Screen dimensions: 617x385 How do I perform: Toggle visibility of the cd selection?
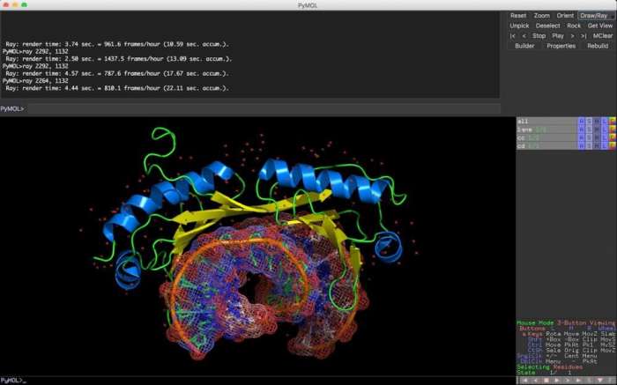(x=546, y=146)
